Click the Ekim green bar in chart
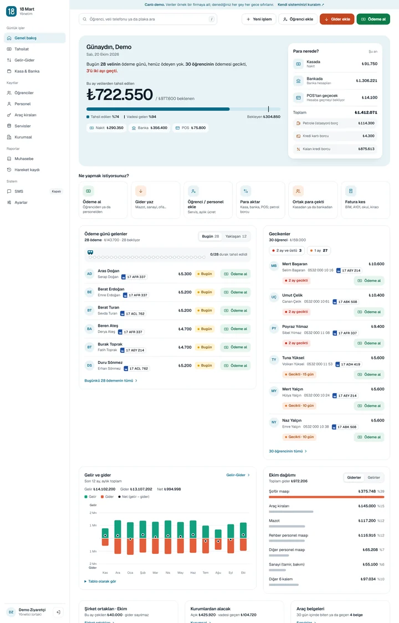The width and height of the screenshot is (399, 623). click(x=243, y=531)
